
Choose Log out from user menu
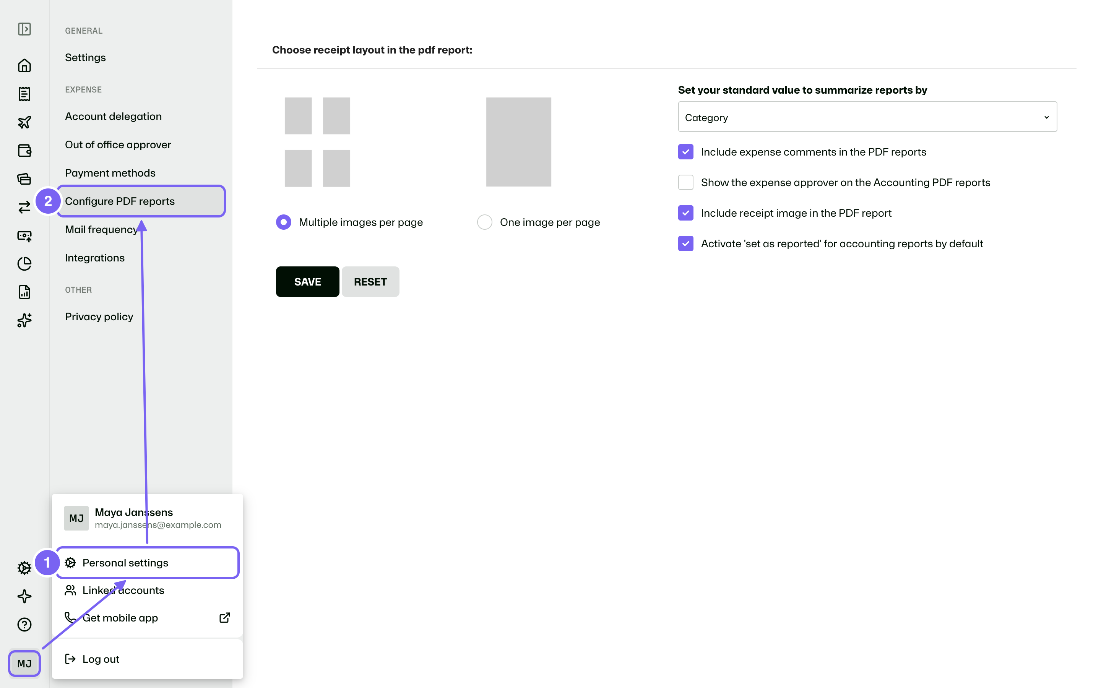148,659
